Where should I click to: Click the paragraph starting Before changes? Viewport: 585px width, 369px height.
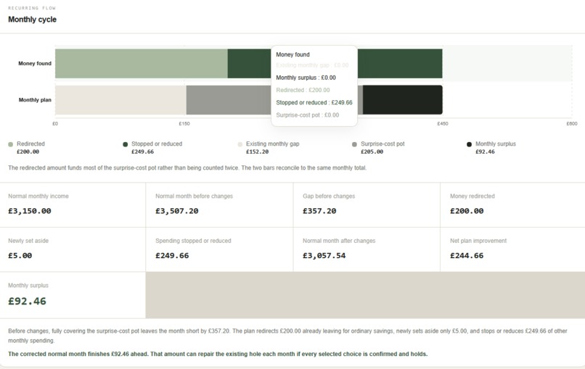[x=287, y=336]
